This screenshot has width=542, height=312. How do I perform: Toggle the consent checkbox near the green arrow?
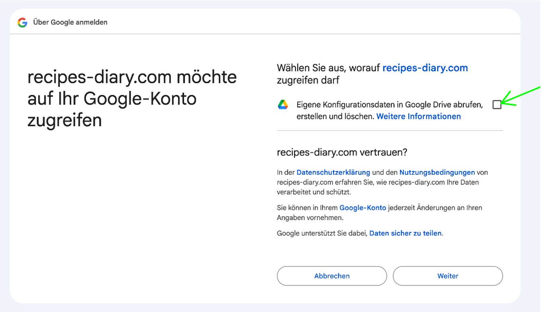[497, 105]
